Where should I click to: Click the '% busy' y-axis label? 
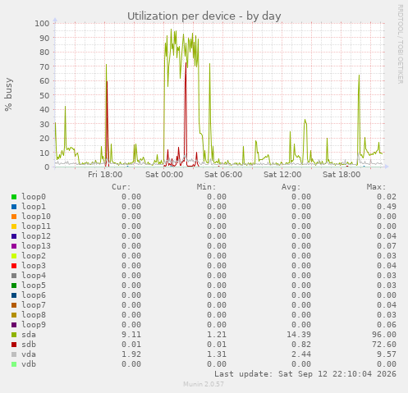click(x=8, y=94)
